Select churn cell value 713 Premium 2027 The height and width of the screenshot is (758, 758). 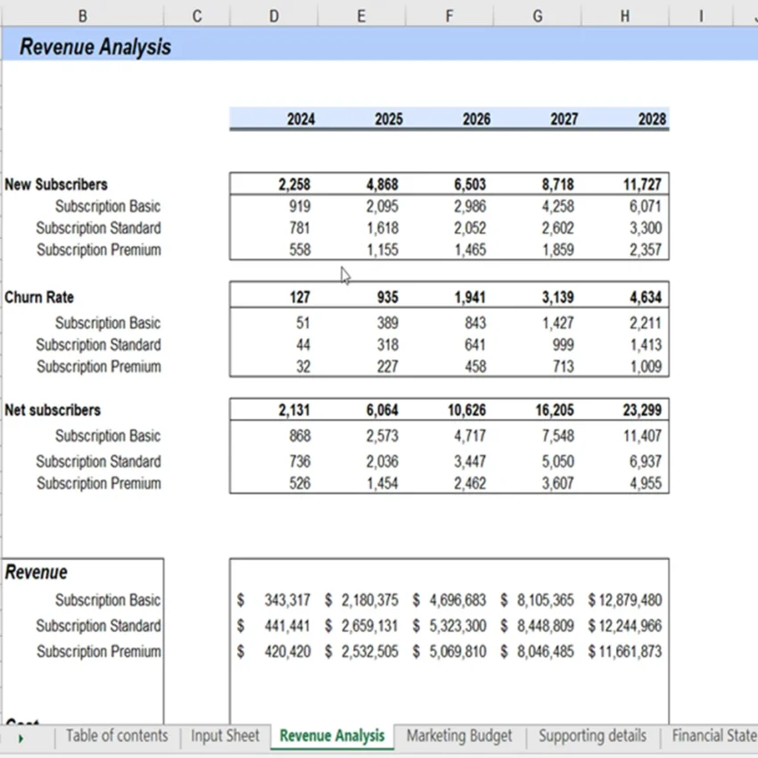pos(564,366)
